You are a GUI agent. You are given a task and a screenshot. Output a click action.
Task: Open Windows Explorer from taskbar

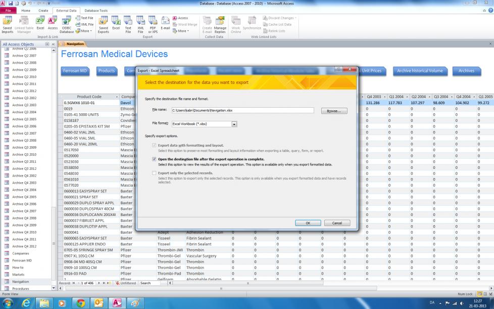coord(44,303)
